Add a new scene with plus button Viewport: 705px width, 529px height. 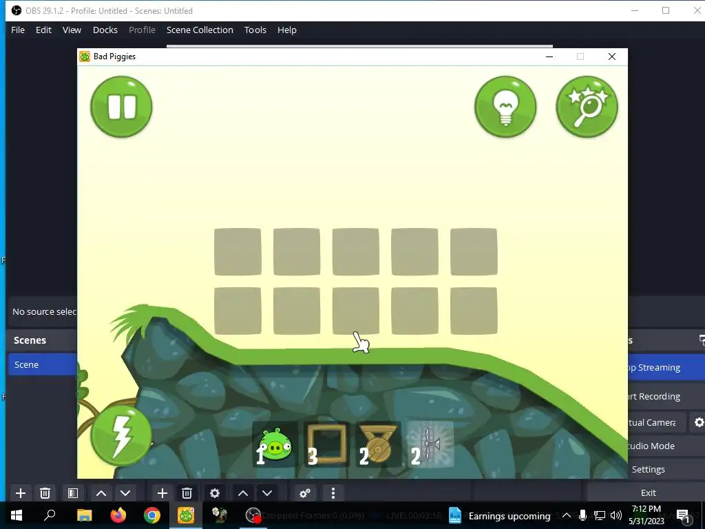pos(20,493)
